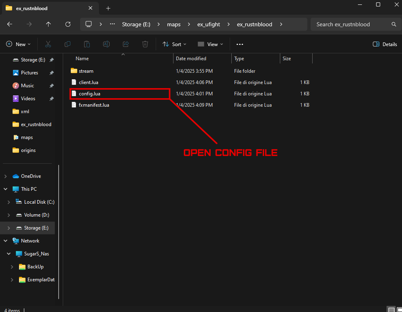
Task: Select This PC in navigation pane
Action: [x=25, y=189]
